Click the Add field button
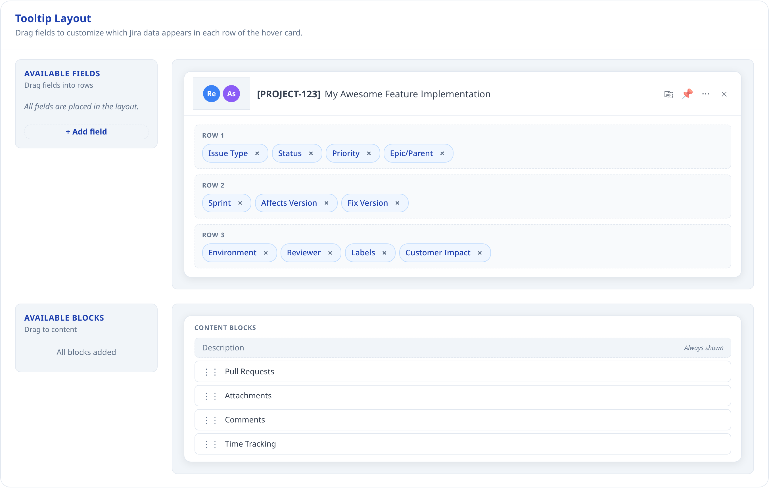 (86, 132)
